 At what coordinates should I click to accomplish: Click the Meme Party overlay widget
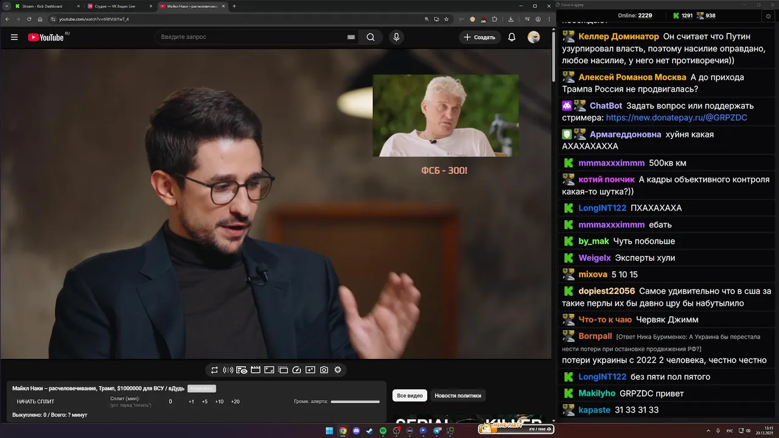click(516, 429)
